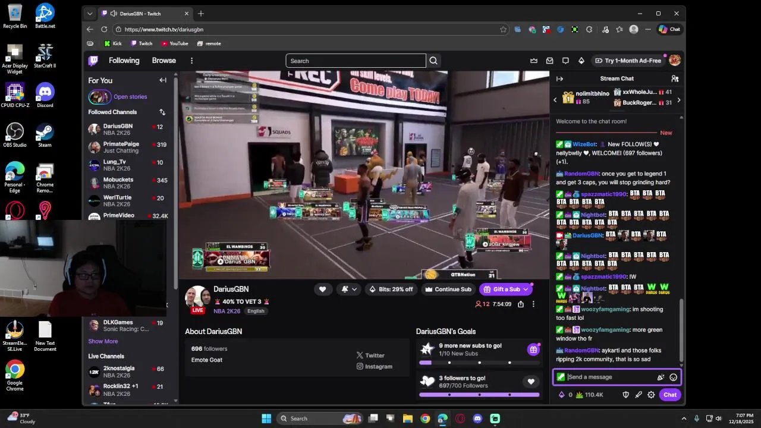Open the Twitch home logo

[93, 61]
